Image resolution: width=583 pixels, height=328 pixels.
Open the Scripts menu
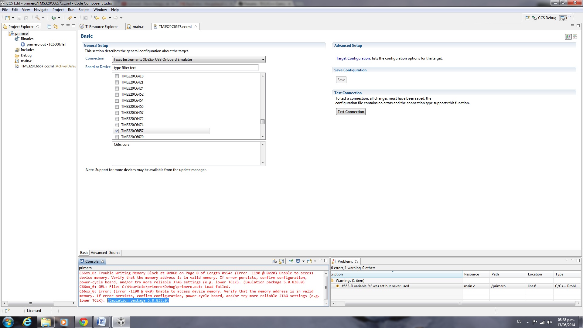click(84, 10)
